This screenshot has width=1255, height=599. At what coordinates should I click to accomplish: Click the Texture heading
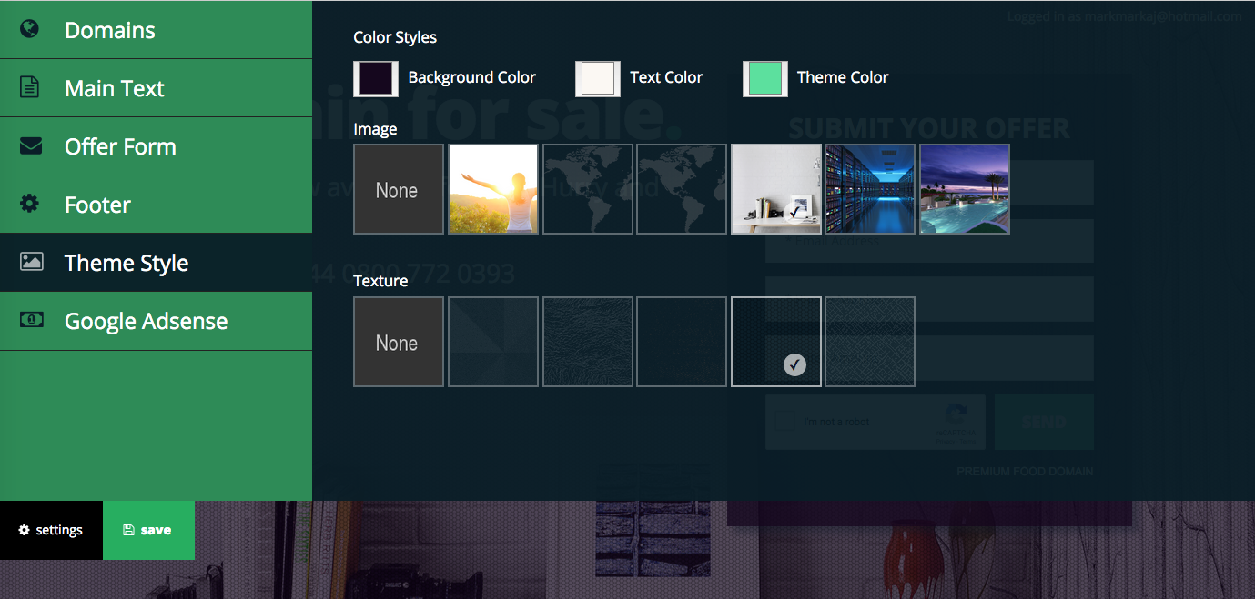(x=380, y=281)
